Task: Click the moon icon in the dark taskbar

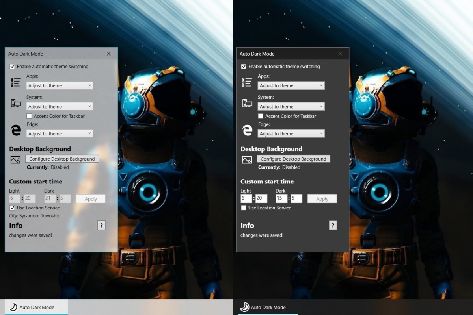Action: (245, 307)
